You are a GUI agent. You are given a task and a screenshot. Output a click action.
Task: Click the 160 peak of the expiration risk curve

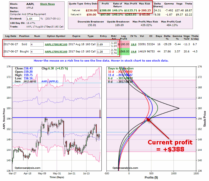pos(179,108)
